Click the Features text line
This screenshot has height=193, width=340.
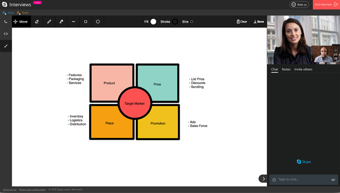pyautogui.click(x=74, y=75)
